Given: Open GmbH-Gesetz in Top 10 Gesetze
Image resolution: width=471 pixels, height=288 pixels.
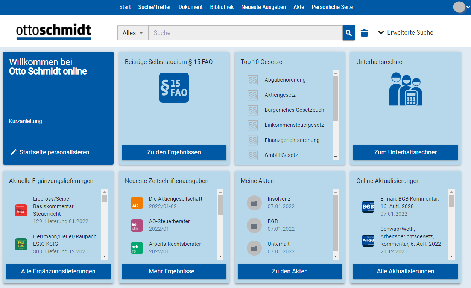Looking at the screenshot, I should point(281,155).
